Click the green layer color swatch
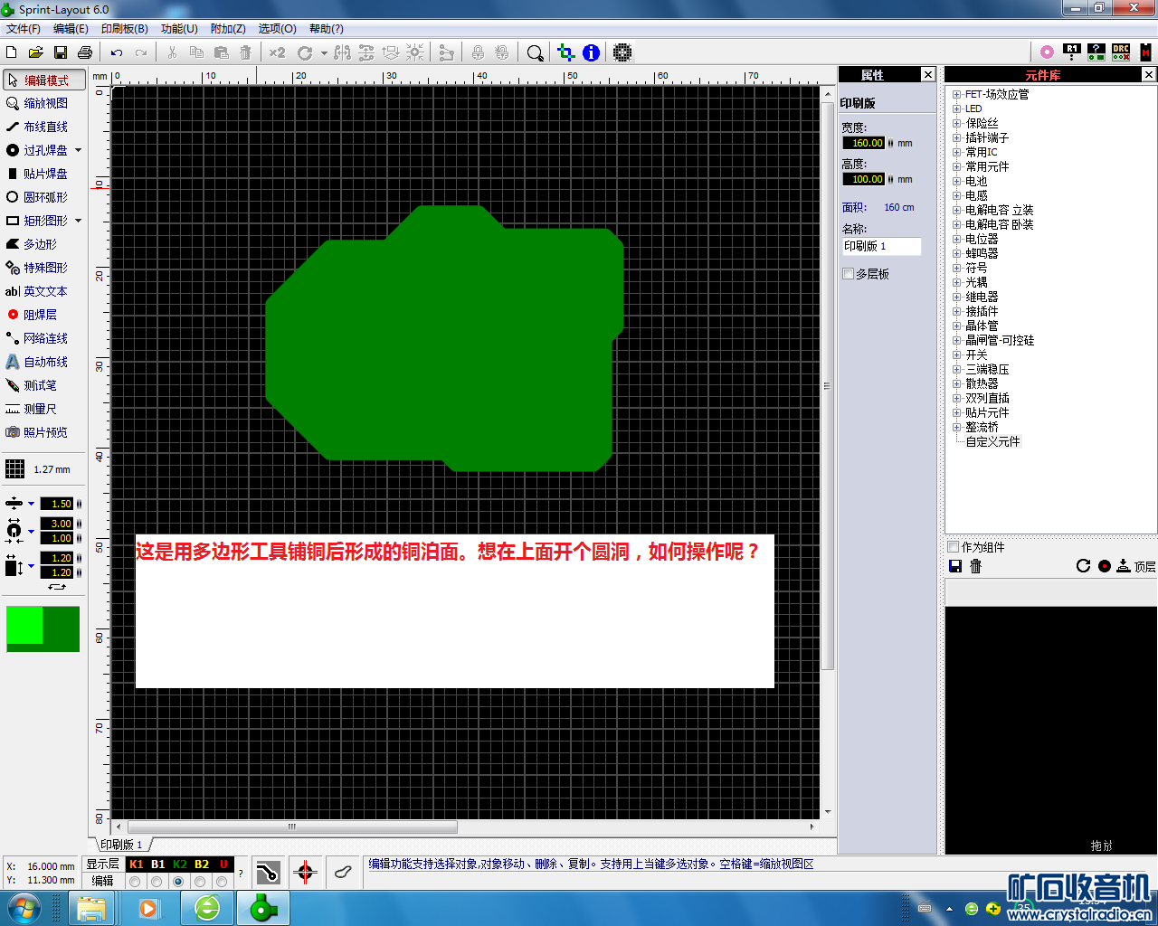The image size is (1158, 926). 43,628
